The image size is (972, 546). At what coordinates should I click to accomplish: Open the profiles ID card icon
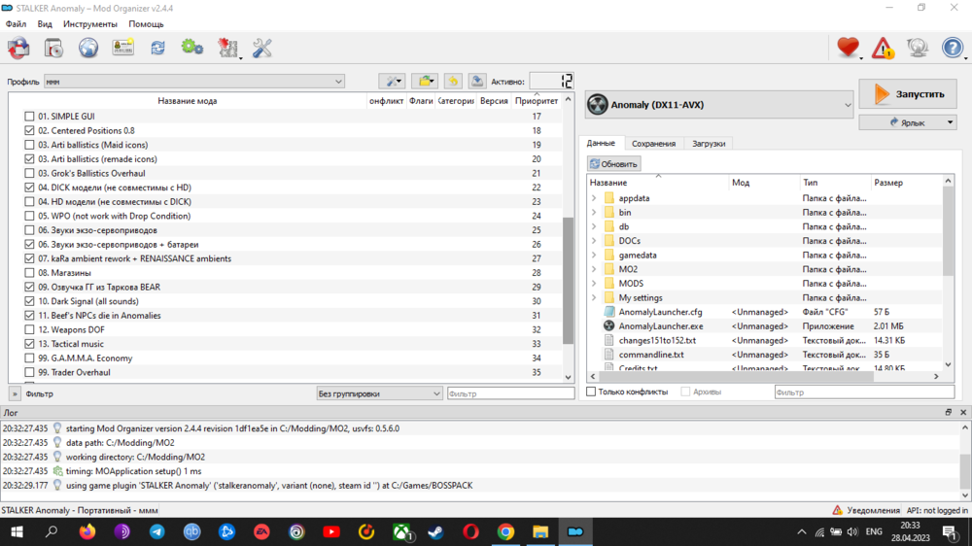[122, 48]
